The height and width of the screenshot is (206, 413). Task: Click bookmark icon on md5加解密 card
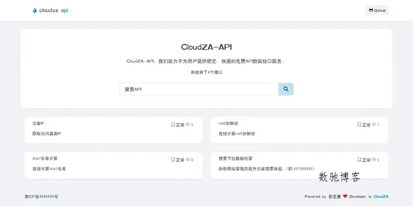tap(359, 124)
